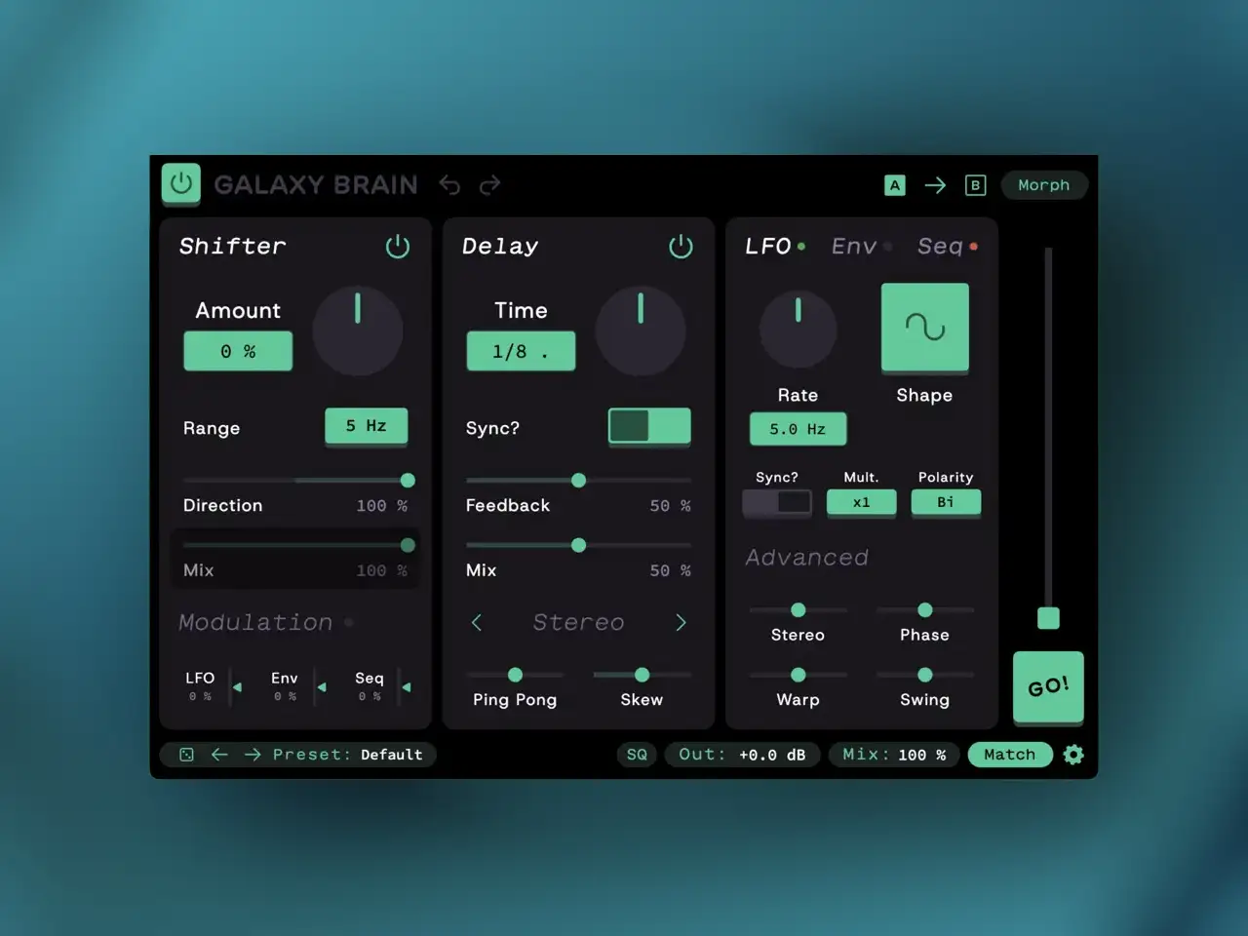The image size is (1248, 936).
Task: Click the Out: +0.0 dB field
Action: click(742, 755)
